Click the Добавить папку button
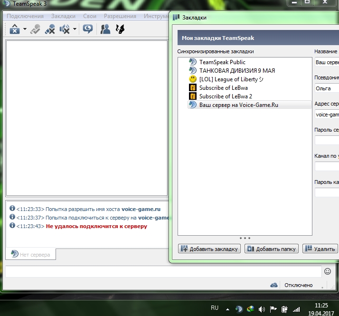339x316 pixels. tap(271, 249)
